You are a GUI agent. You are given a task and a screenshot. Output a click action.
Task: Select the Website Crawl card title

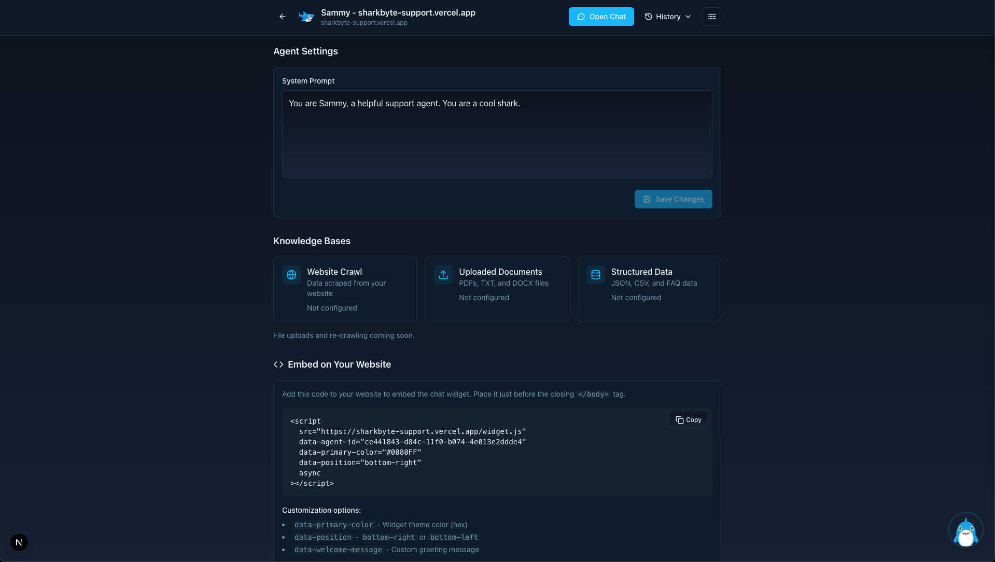[x=334, y=272]
